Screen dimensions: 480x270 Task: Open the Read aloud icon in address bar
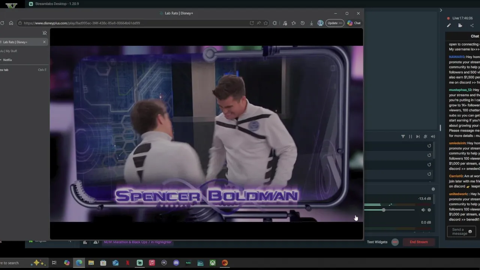click(x=259, y=23)
